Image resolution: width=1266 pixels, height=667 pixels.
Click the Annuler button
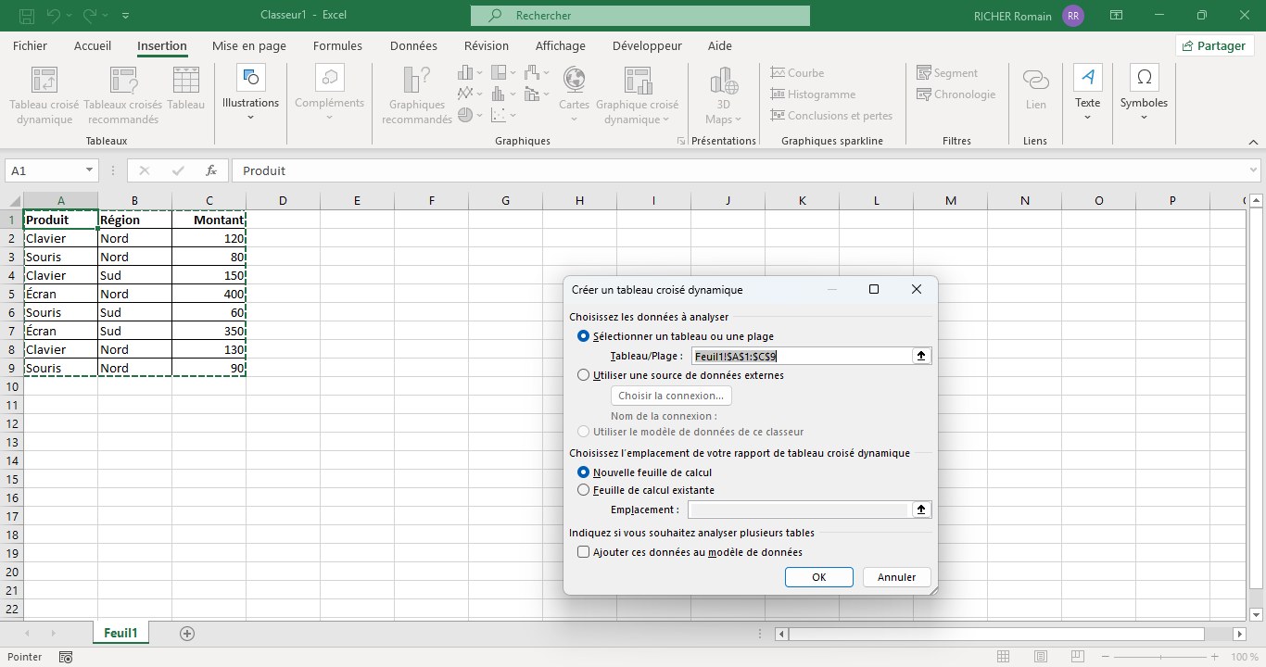click(896, 577)
